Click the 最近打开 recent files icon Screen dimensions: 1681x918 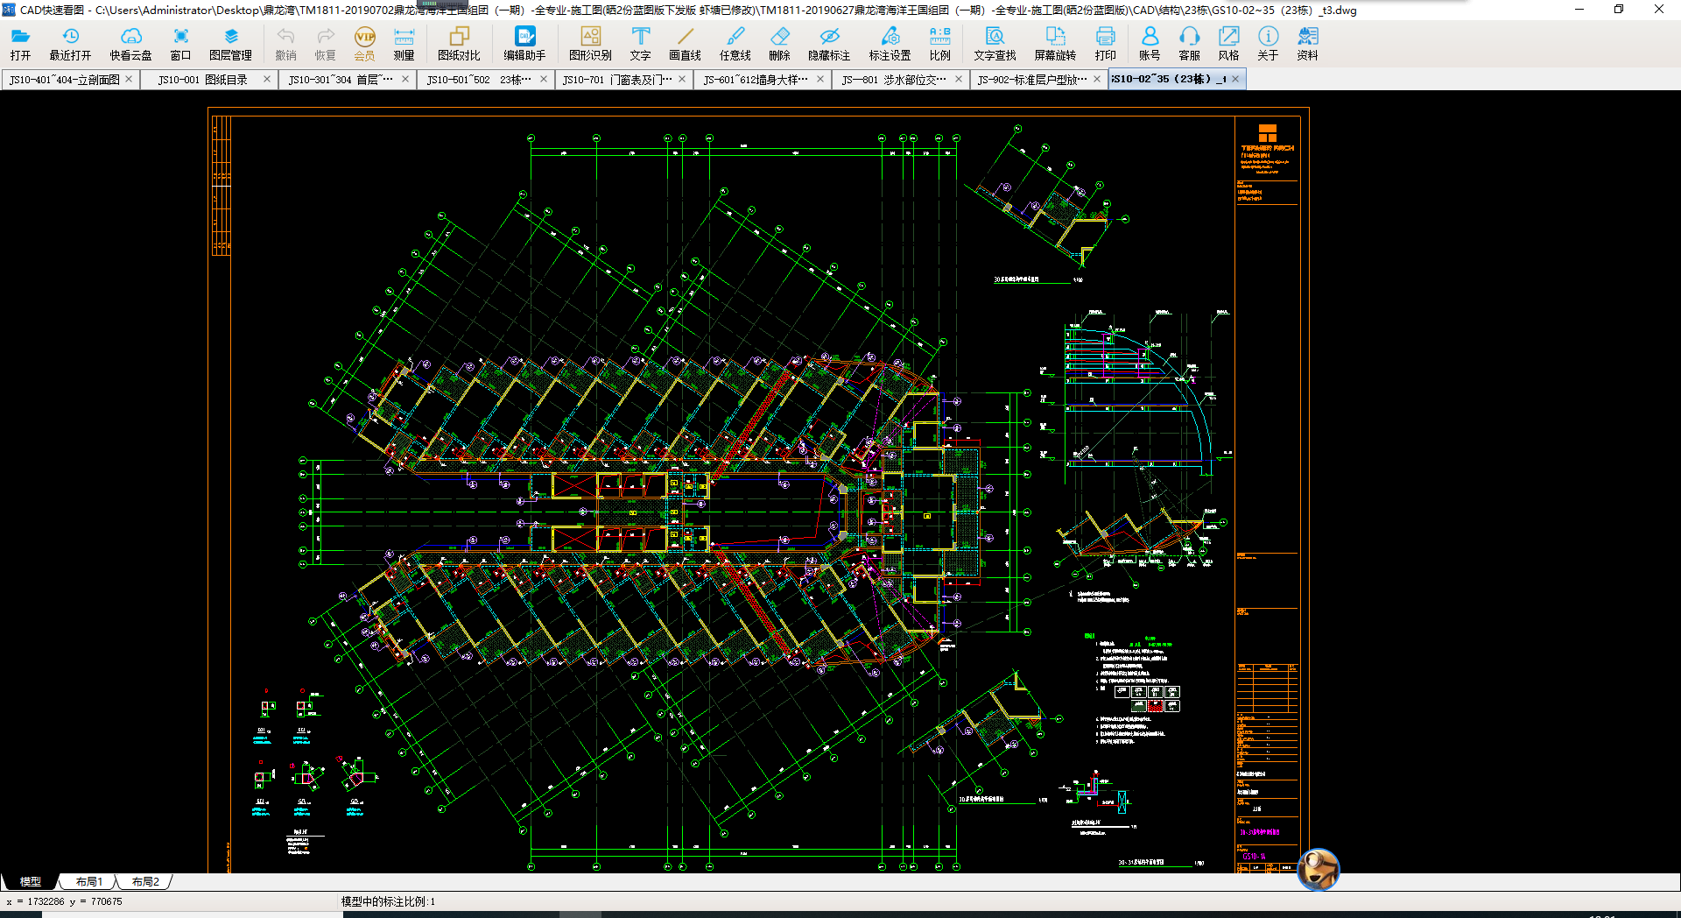point(70,44)
